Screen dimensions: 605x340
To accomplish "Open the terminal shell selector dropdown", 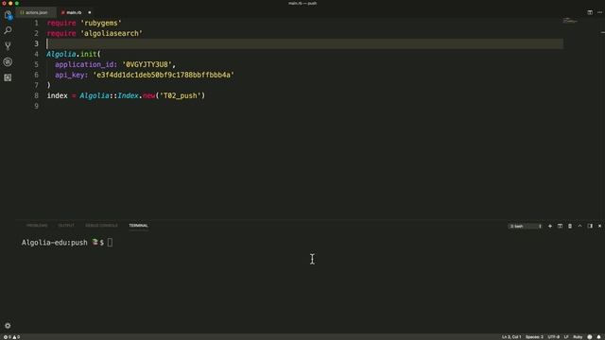I will coord(526,226).
